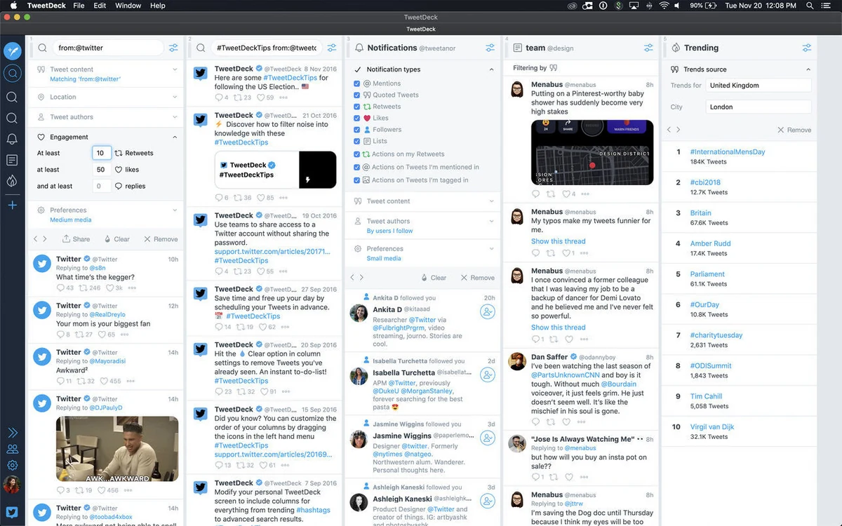Toggle column options for #TweetDeckTips column
Viewport: 842px width, 526px height.
(x=332, y=48)
